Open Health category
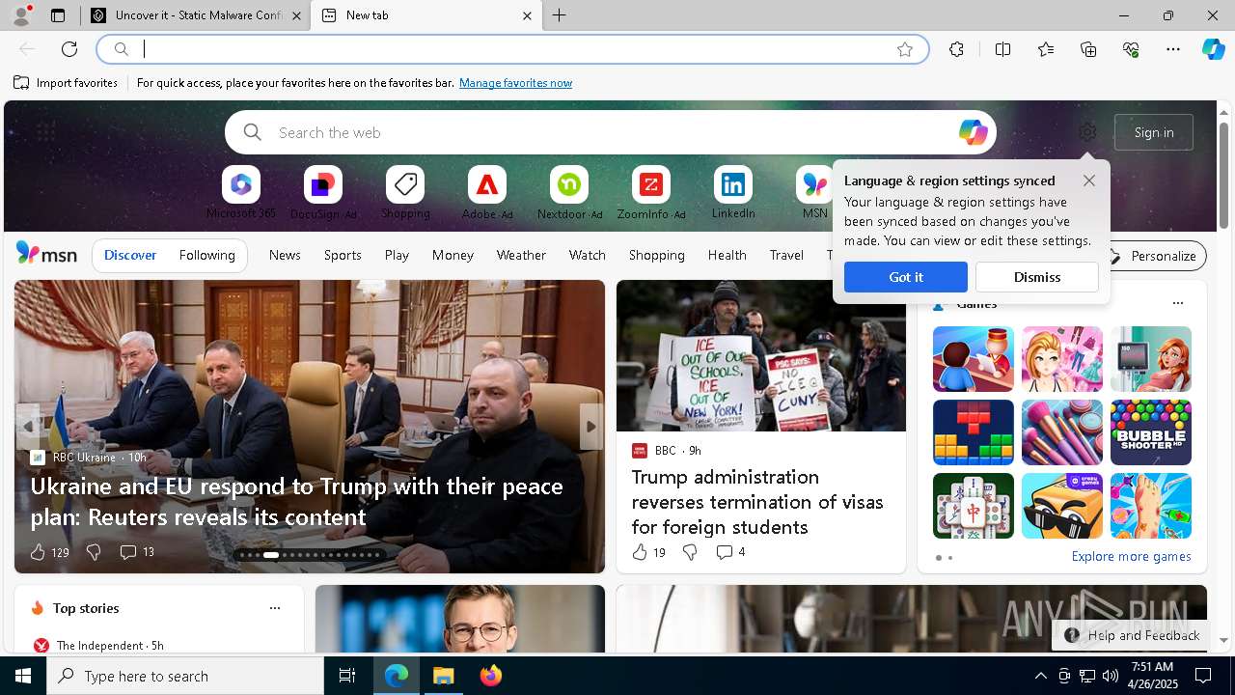Screen dimensions: 1235x695 click(727, 255)
